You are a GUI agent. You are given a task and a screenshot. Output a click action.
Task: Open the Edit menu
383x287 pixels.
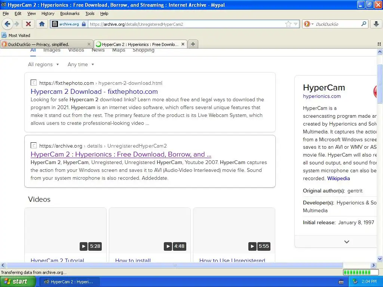[x=18, y=13]
